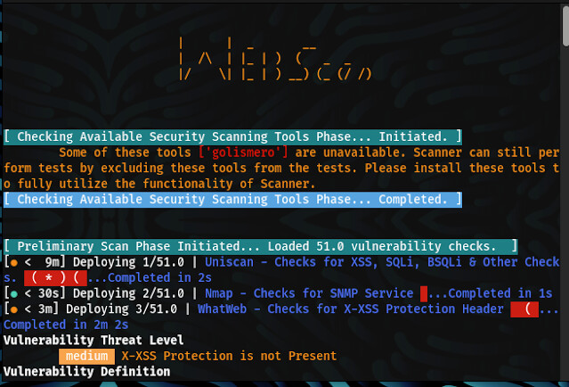The height and width of the screenshot is (387, 569).
Task: Click the Nmap SNMP Service check text
Action: click(x=309, y=293)
